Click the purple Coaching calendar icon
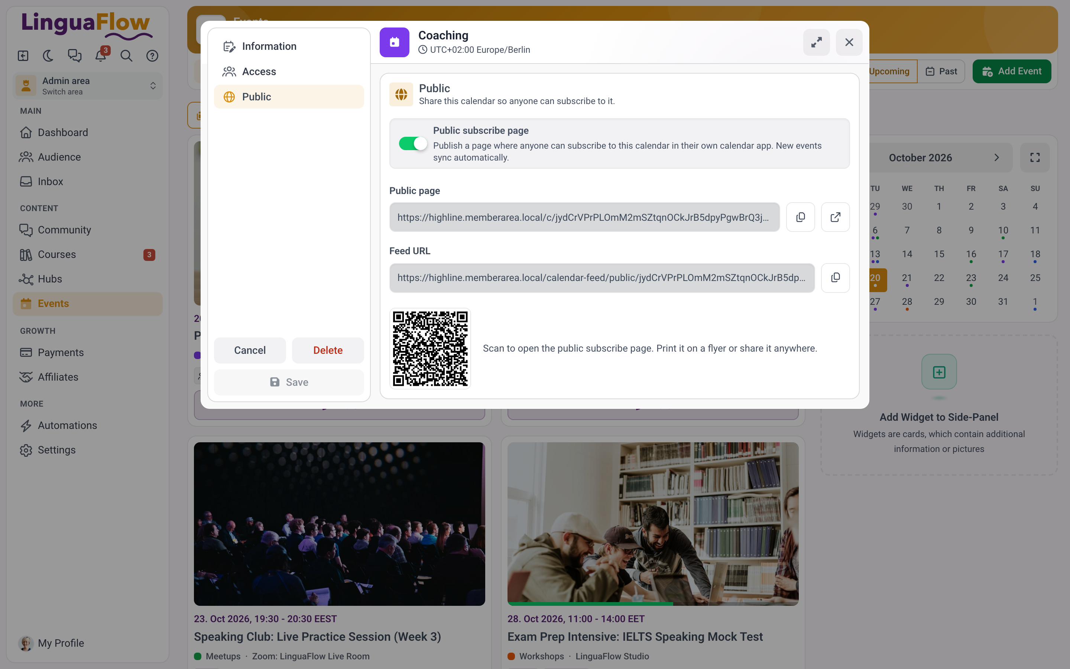 pyautogui.click(x=395, y=42)
